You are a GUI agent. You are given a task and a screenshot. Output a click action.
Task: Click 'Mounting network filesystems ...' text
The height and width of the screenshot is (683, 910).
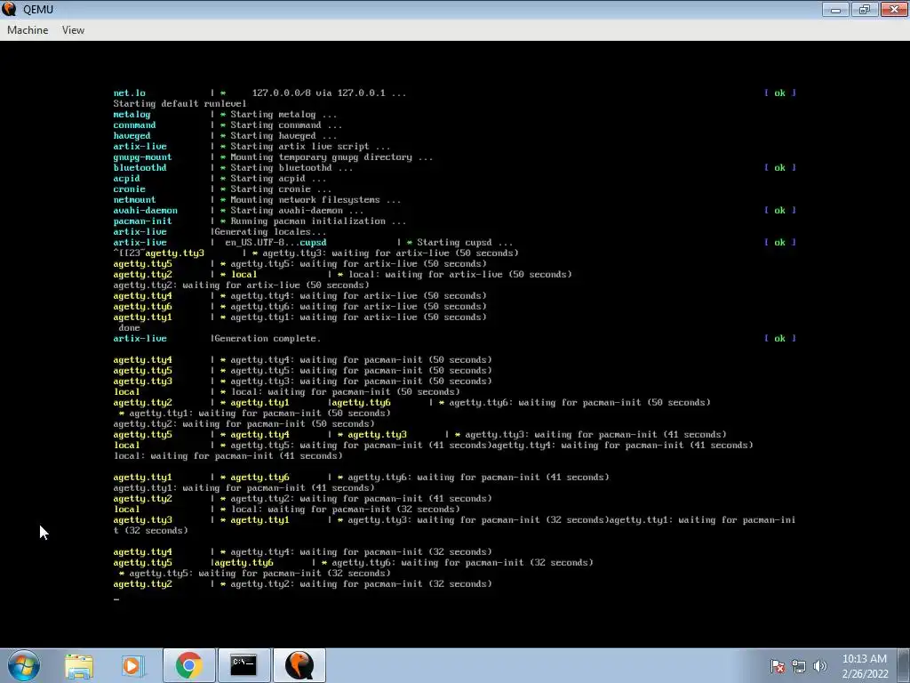[x=315, y=200]
